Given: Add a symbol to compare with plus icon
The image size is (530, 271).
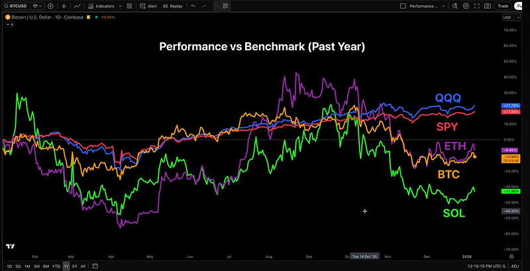Looking at the screenshot, I should pyautogui.click(x=50, y=6).
